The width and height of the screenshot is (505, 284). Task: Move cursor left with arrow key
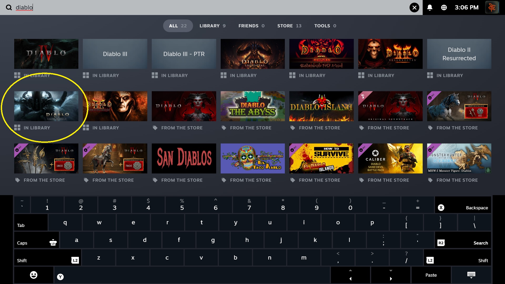coord(350,275)
